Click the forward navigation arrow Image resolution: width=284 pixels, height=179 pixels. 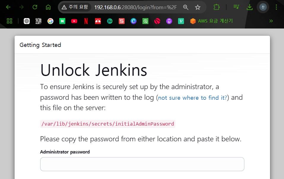click(x=22, y=7)
